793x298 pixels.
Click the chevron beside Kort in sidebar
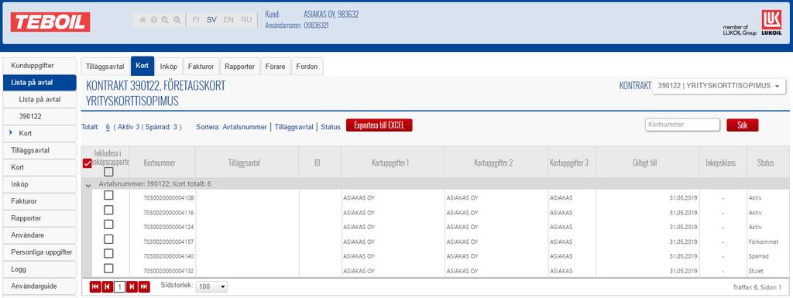[x=11, y=133]
